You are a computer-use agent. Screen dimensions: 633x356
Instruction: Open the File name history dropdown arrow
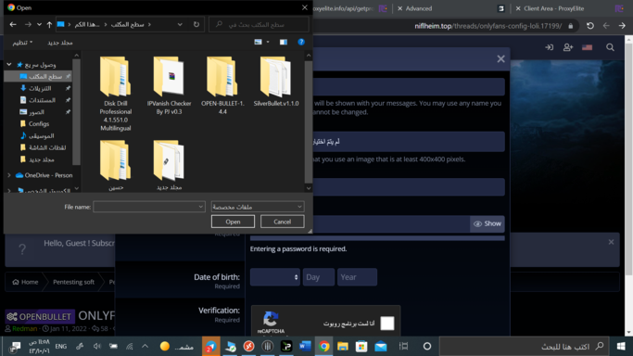[x=200, y=207]
